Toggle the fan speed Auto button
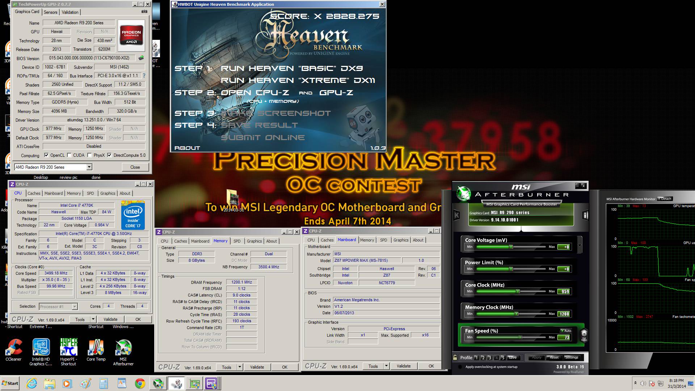This screenshot has height=391, width=695. 566,331
